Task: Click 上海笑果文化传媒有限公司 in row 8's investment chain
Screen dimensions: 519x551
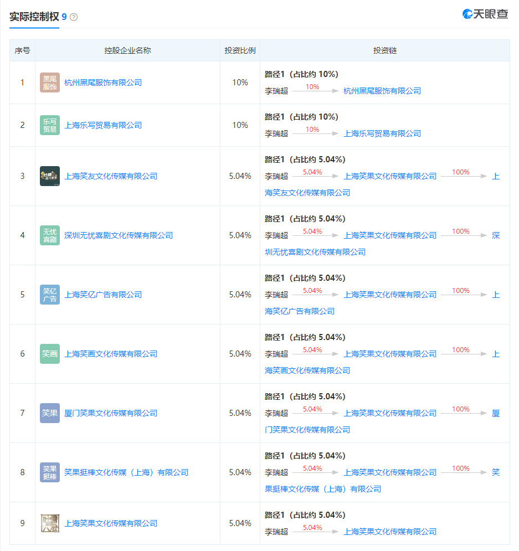Action: coord(390,472)
